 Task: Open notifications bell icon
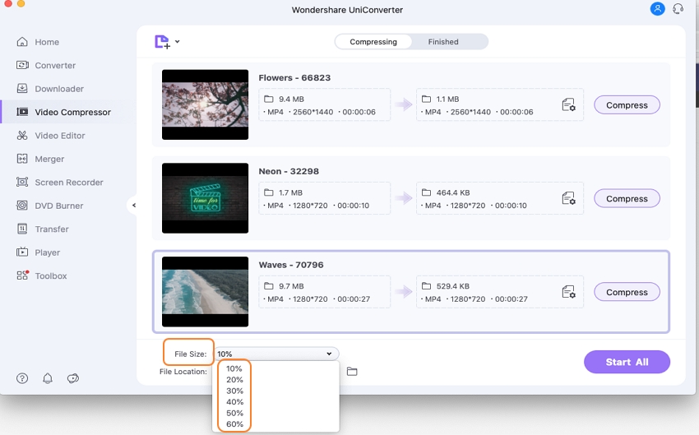pyautogui.click(x=48, y=378)
